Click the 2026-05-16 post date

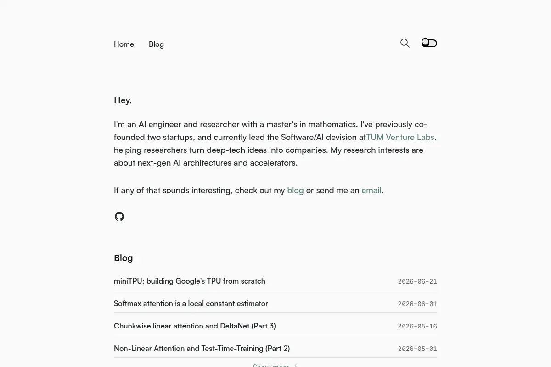pyautogui.click(x=417, y=327)
